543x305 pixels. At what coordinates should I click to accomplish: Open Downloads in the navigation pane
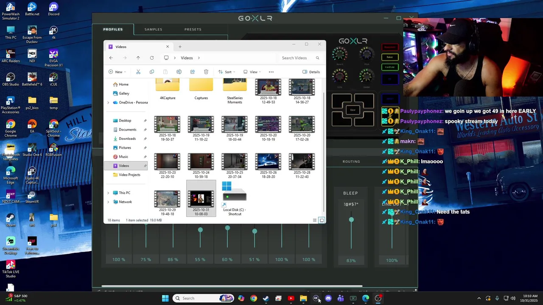pyautogui.click(x=126, y=139)
